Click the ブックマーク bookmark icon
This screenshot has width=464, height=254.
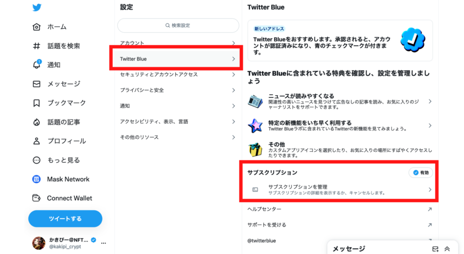[x=36, y=103]
